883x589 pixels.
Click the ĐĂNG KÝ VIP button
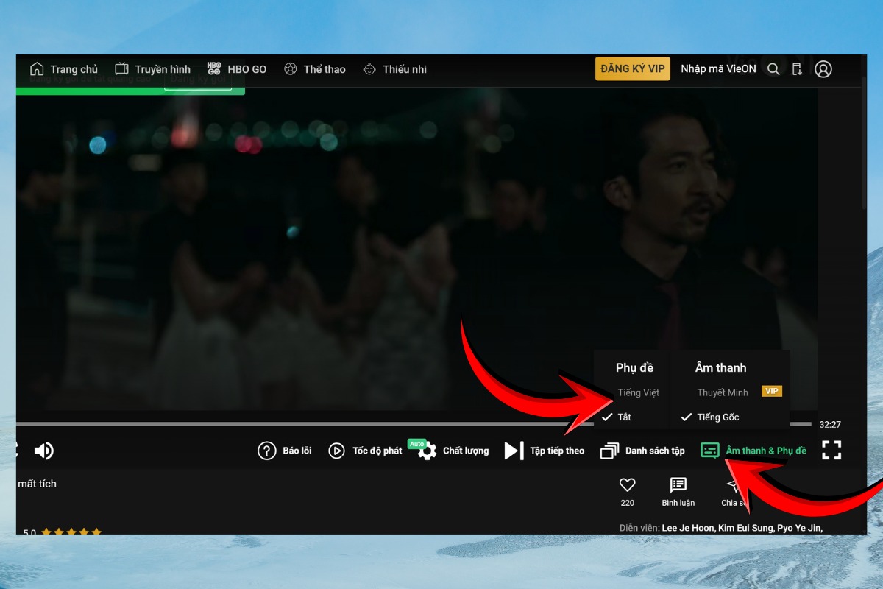click(x=632, y=68)
